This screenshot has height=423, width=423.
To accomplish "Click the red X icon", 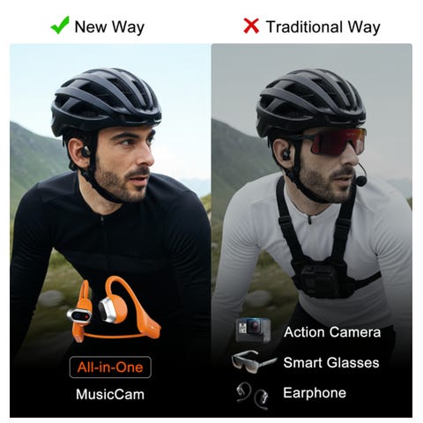I will [251, 26].
